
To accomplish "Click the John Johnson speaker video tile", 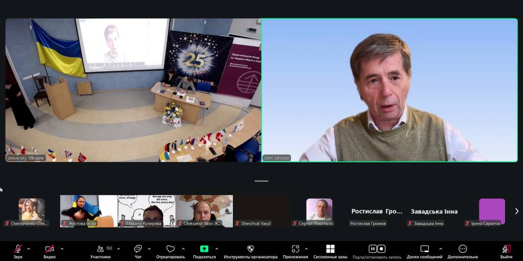I will 389,90.
